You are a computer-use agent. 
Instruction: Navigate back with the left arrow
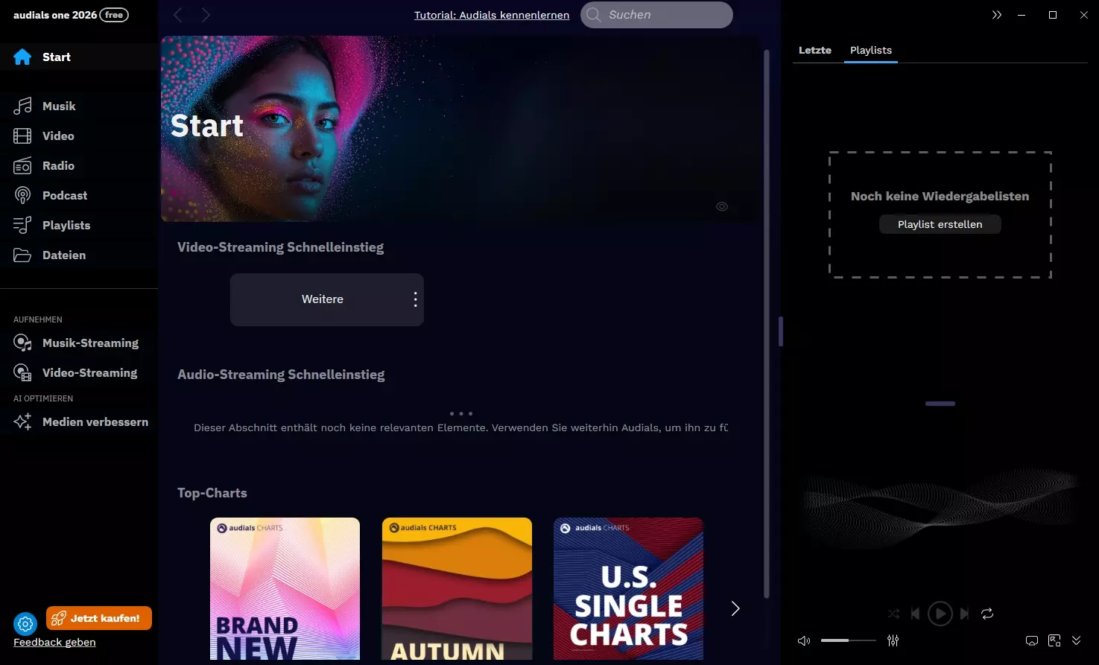178,15
